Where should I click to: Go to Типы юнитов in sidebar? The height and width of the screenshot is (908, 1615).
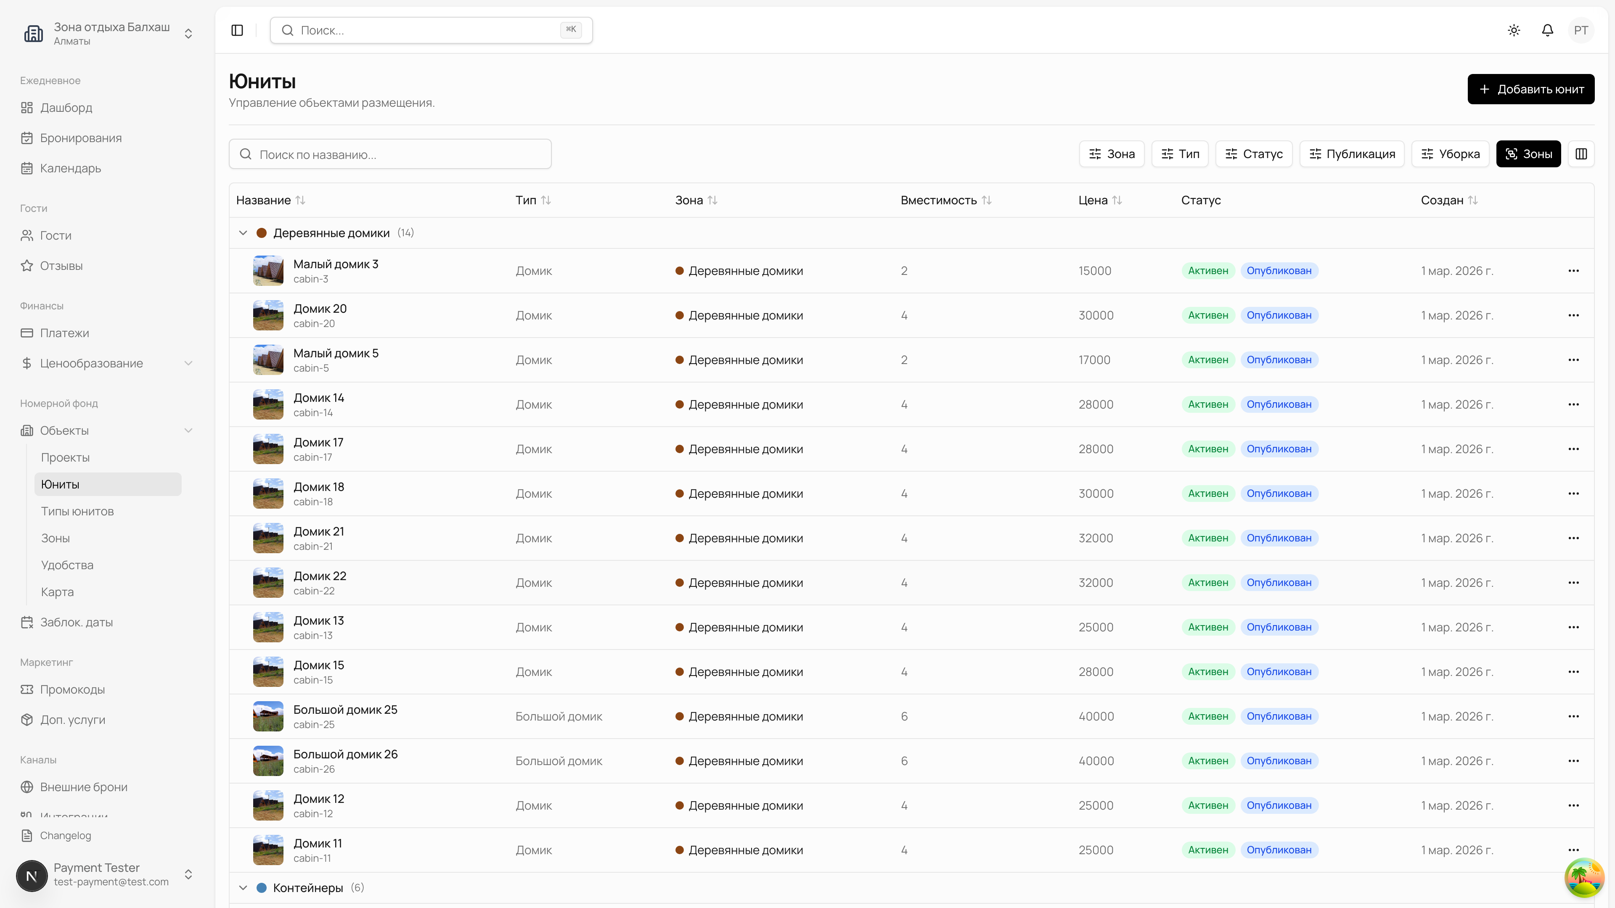pyautogui.click(x=77, y=511)
